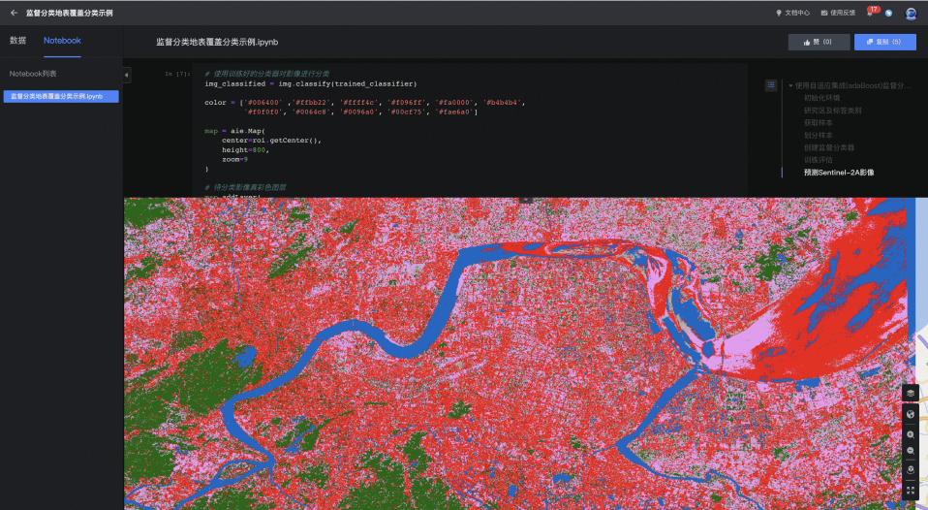Screen dimensions: 928x510
Task: Click the map location reset icon
Action: [911, 470]
